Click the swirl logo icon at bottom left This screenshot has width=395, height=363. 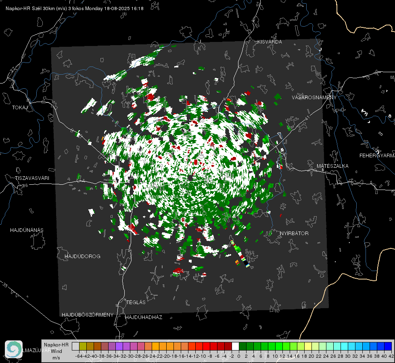[14, 349]
